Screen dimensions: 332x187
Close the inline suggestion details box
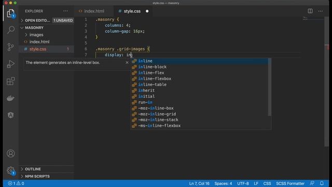click(127, 62)
